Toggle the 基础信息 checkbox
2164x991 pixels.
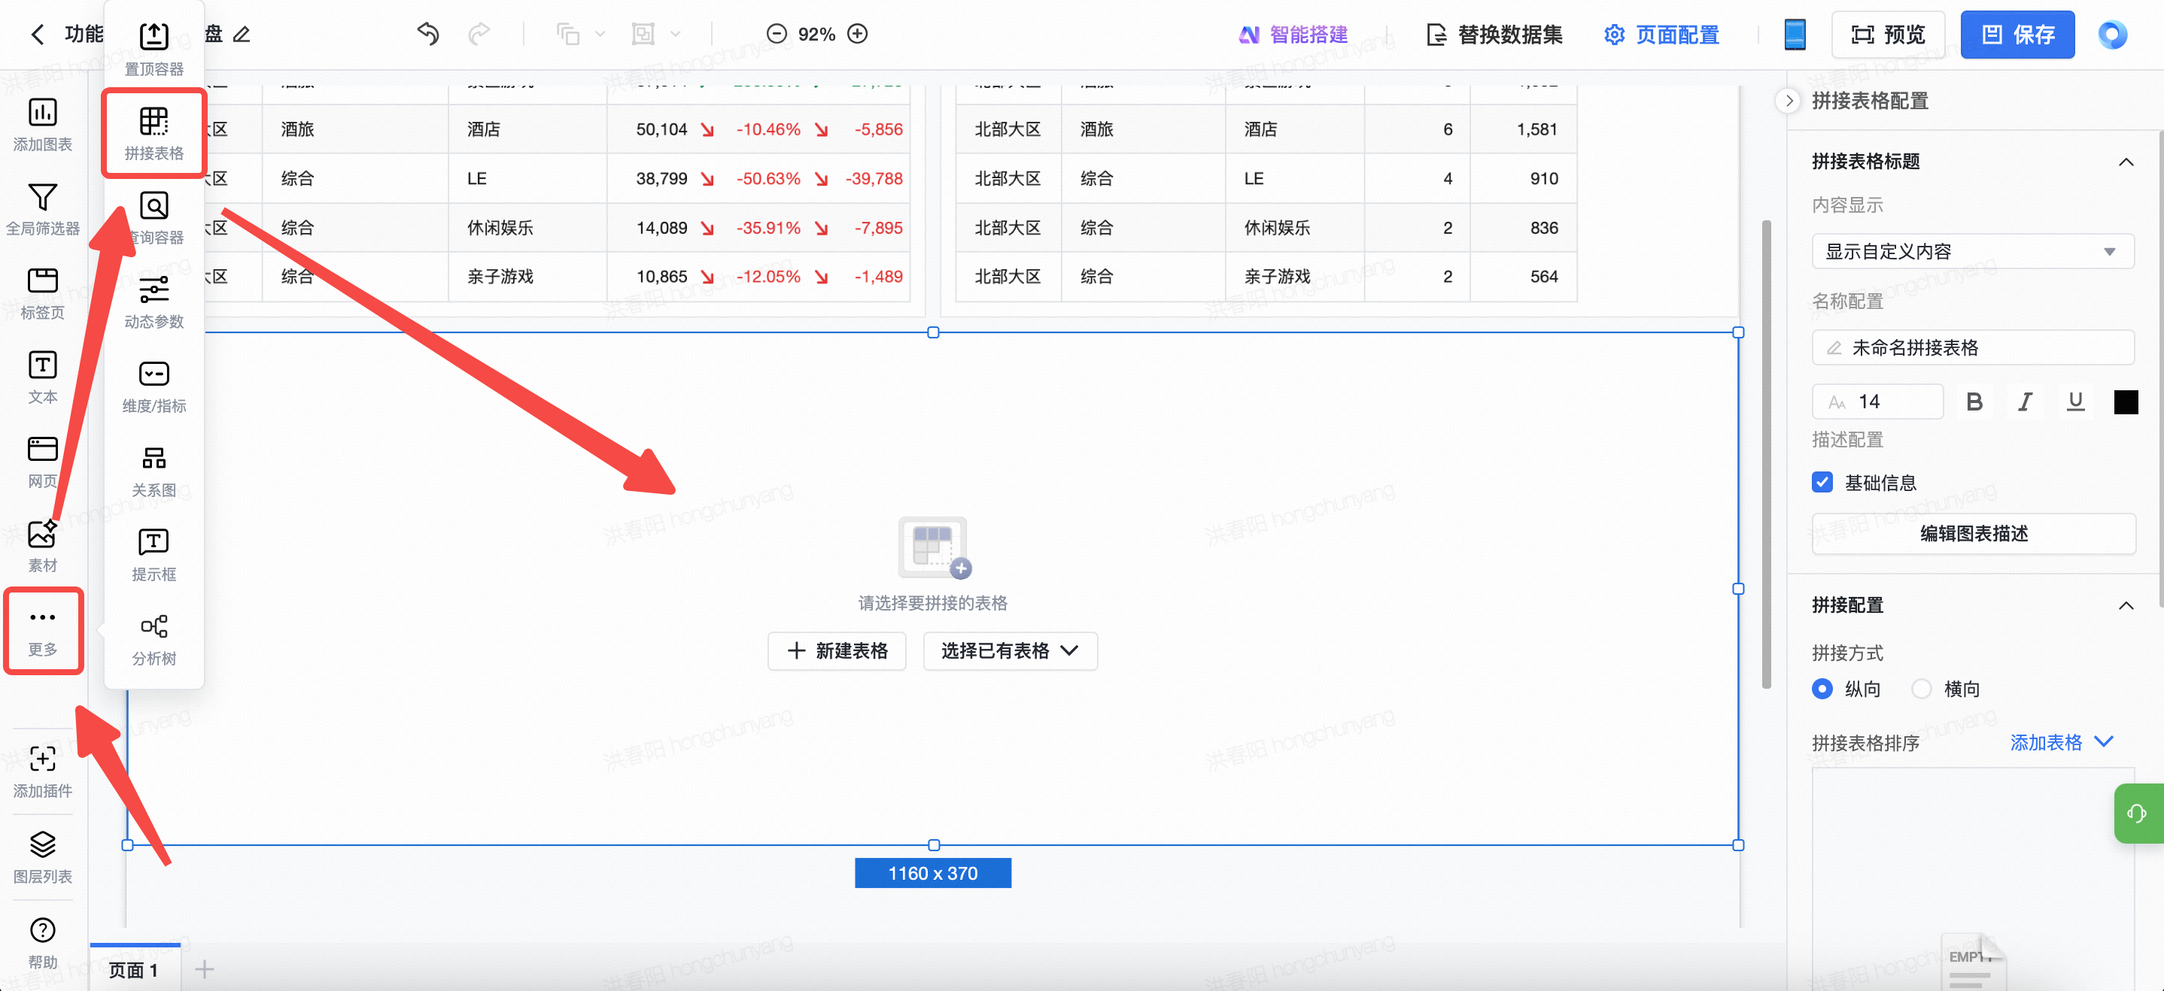pos(1822,483)
